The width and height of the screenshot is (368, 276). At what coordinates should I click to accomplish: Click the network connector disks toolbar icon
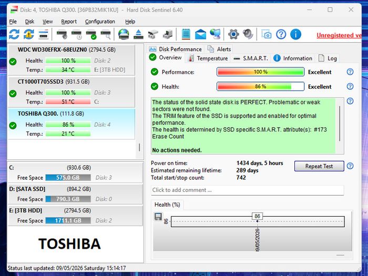coord(153,35)
